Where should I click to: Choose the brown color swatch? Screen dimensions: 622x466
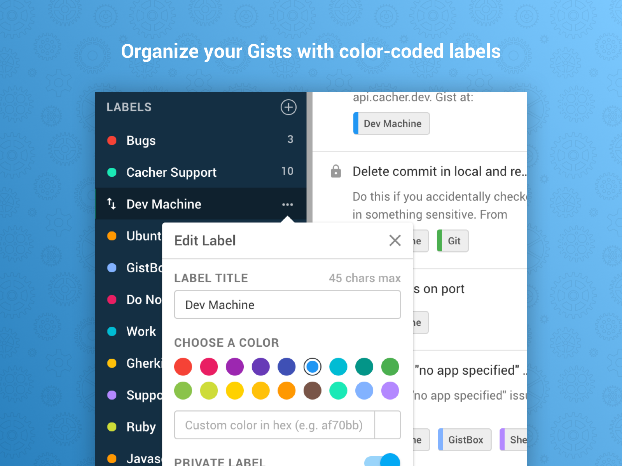(x=313, y=391)
